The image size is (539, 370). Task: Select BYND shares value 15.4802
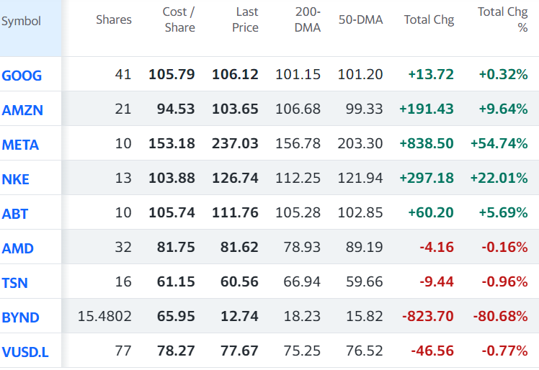pyautogui.click(x=104, y=317)
